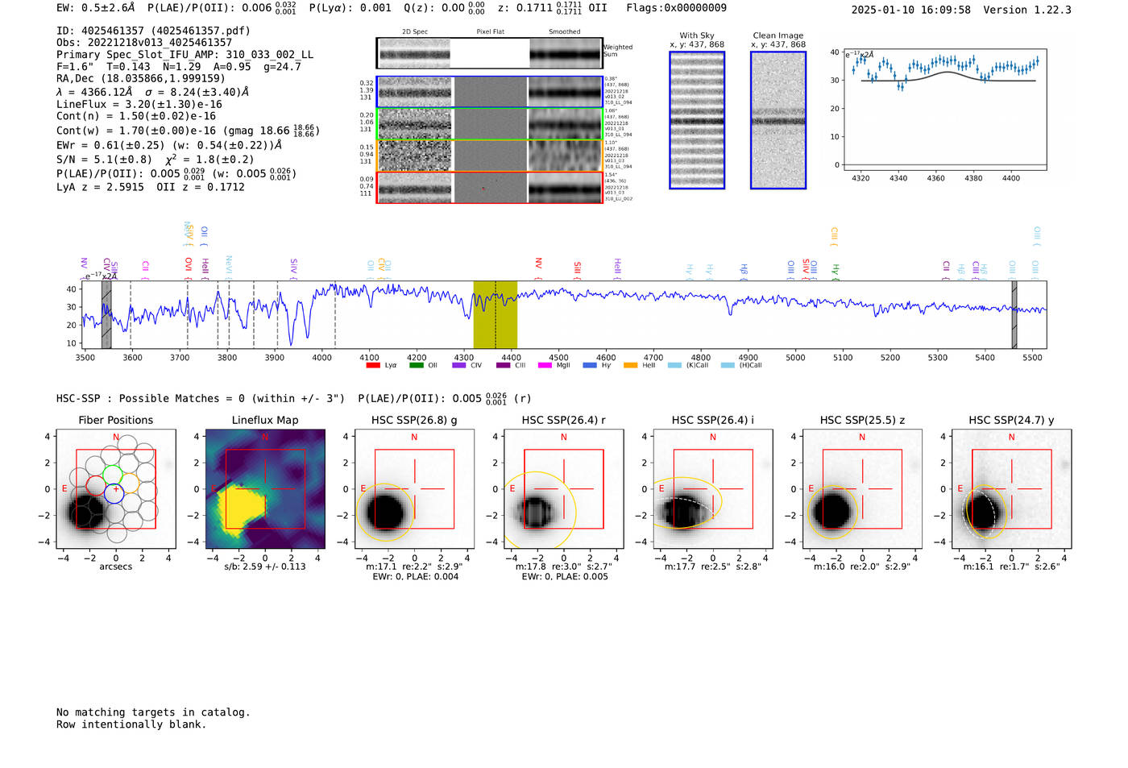Viewport: 1128px width, 768px height.
Task: Click the magenta MgII legend swatch
Action: 545,365
